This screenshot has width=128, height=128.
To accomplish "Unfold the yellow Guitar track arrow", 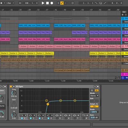I will coord(123,53).
